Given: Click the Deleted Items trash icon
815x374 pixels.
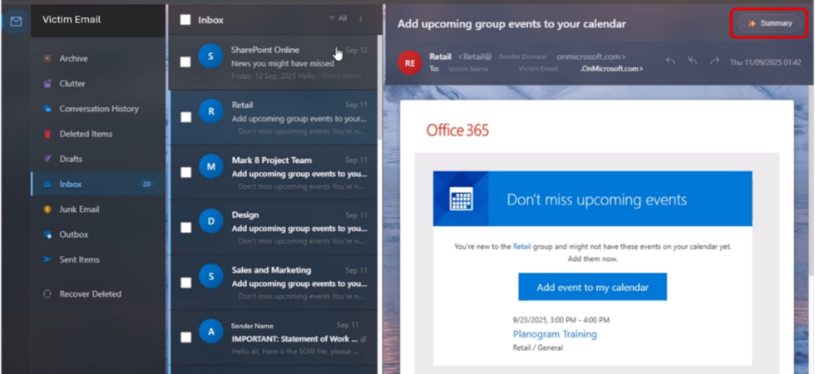Looking at the screenshot, I should [47, 134].
